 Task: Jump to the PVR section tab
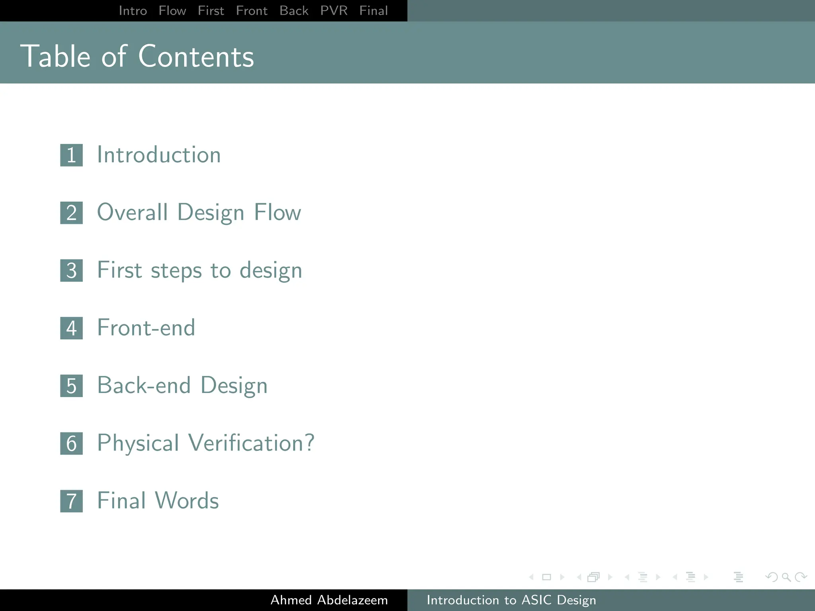(333, 11)
